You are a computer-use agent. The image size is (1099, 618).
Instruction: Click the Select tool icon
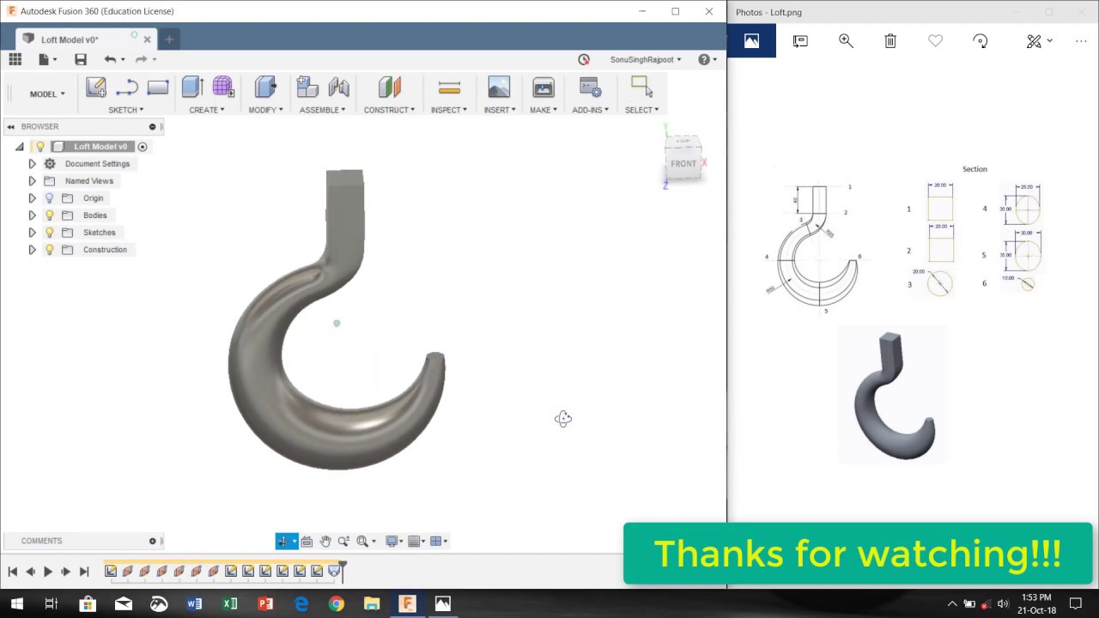641,87
